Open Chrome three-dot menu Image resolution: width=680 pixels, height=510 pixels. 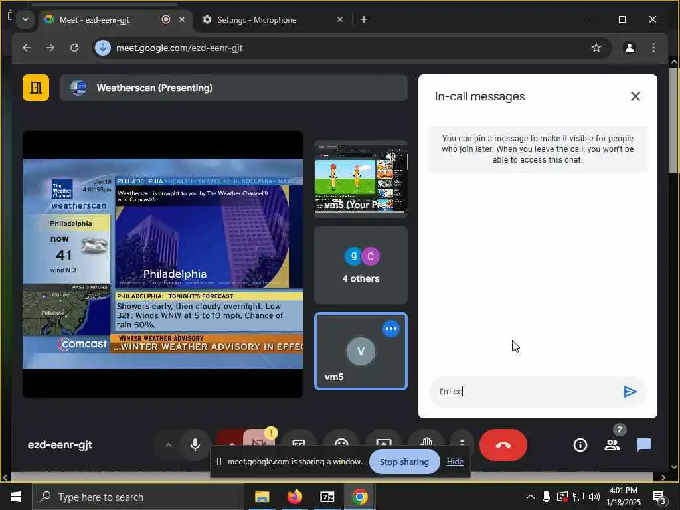coord(653,48)
